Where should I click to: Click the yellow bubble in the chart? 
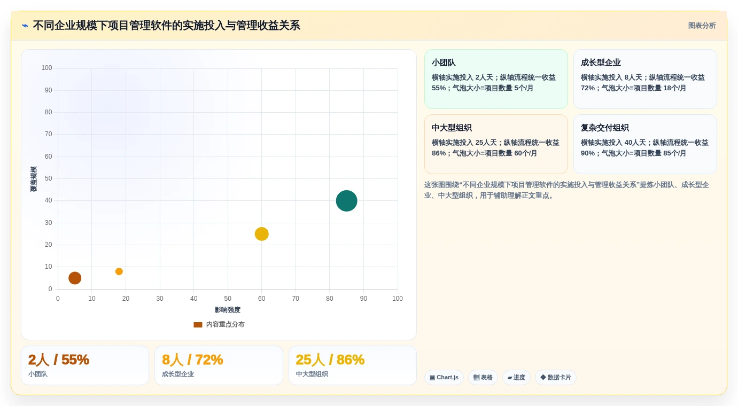pos(261,234)
